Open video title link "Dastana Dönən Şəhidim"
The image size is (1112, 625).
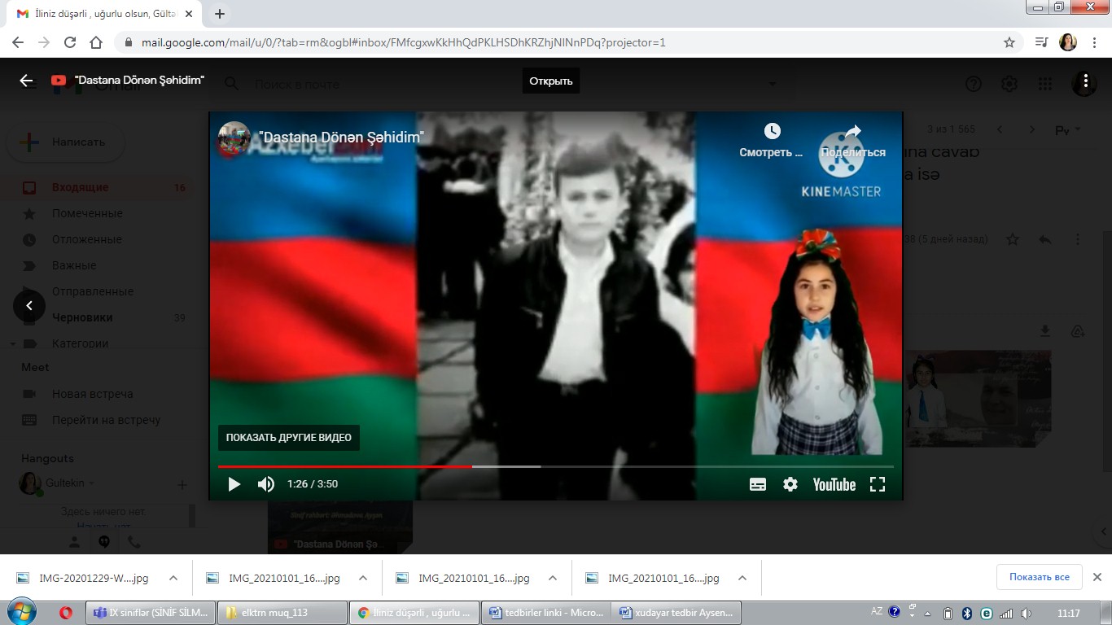tap(341, 138)
